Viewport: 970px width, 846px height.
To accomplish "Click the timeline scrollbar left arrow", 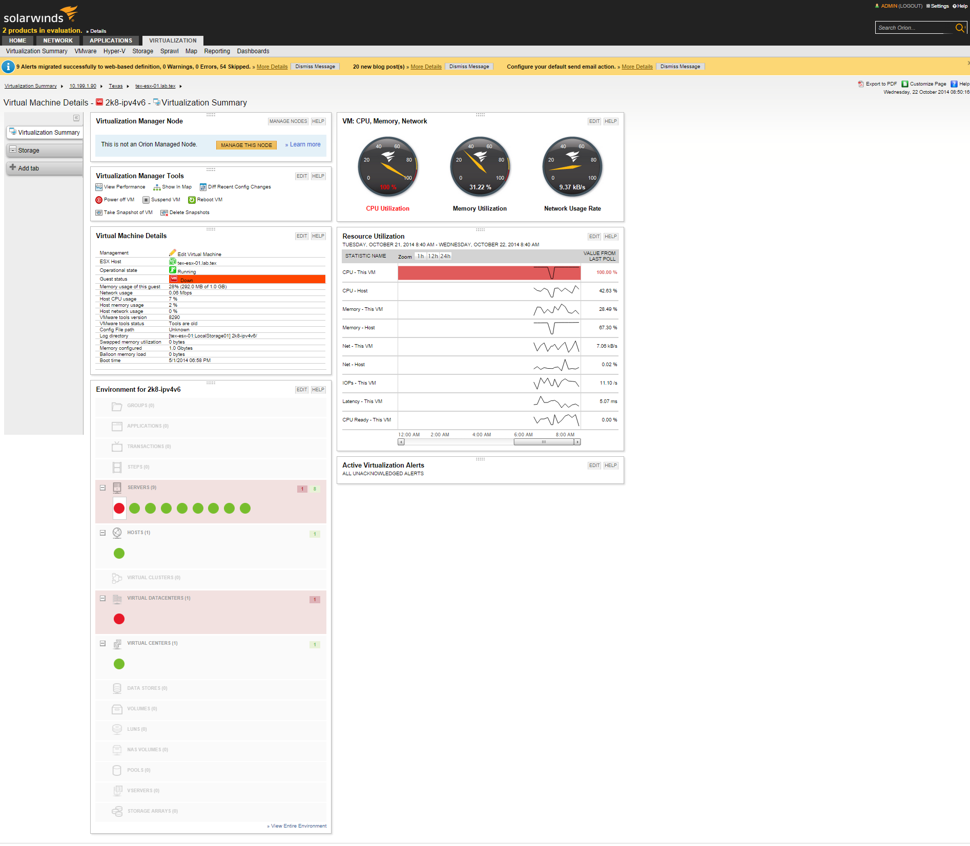I will [401, 442].
